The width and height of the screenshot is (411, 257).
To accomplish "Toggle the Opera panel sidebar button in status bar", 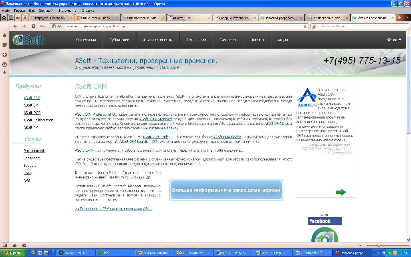I will click(x=5, y=245).
